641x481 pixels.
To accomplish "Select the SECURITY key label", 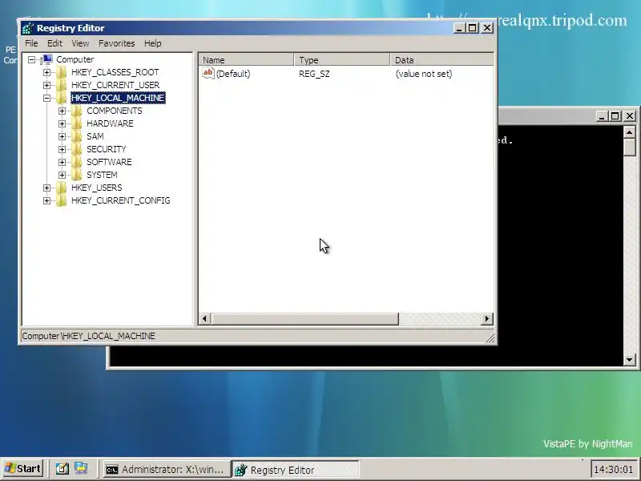I will click(107, 149).
